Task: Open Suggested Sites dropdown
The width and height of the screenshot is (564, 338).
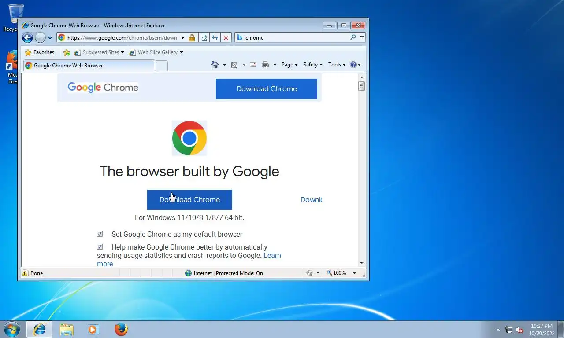Action: 100,52
